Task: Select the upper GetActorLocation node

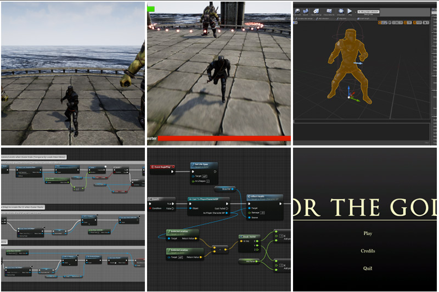Action: (x=182, y=234)
